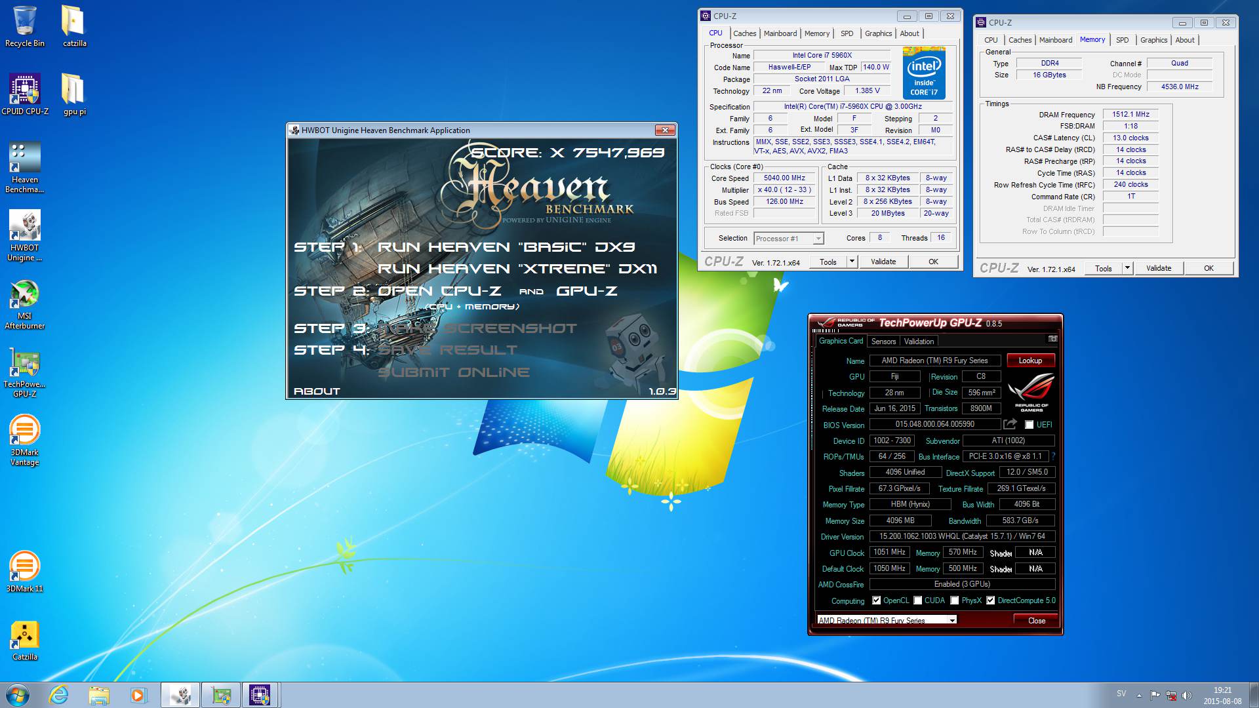
Task: Click the SV language indicator
Action: point(1121,694)
